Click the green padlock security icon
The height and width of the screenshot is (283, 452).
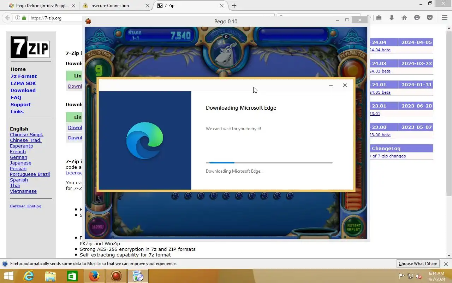pyautogui.click(x=24, y=18)
